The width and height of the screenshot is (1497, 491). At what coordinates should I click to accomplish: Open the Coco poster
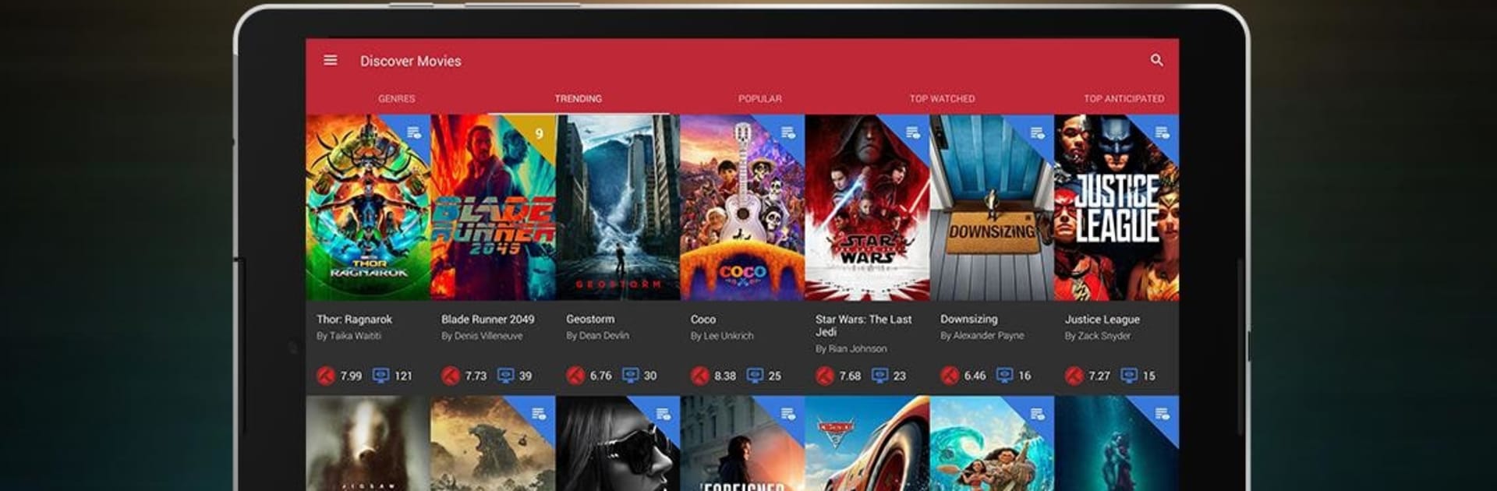742,208
